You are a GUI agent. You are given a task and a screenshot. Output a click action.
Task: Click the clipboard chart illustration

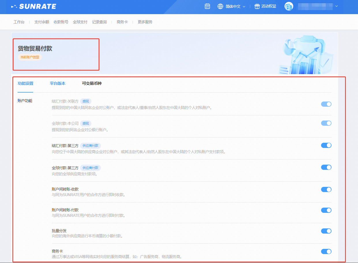tap(306, 55)
